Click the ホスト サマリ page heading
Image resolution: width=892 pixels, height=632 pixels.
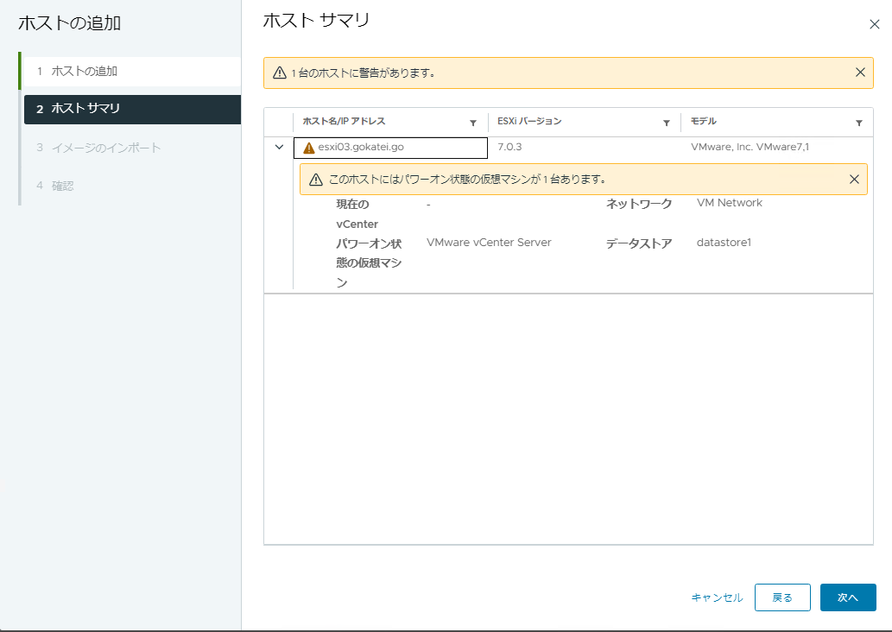[x=316, y=21]
